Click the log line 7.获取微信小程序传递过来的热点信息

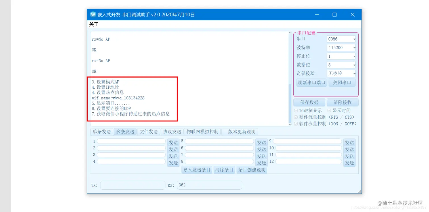point(131,114)
